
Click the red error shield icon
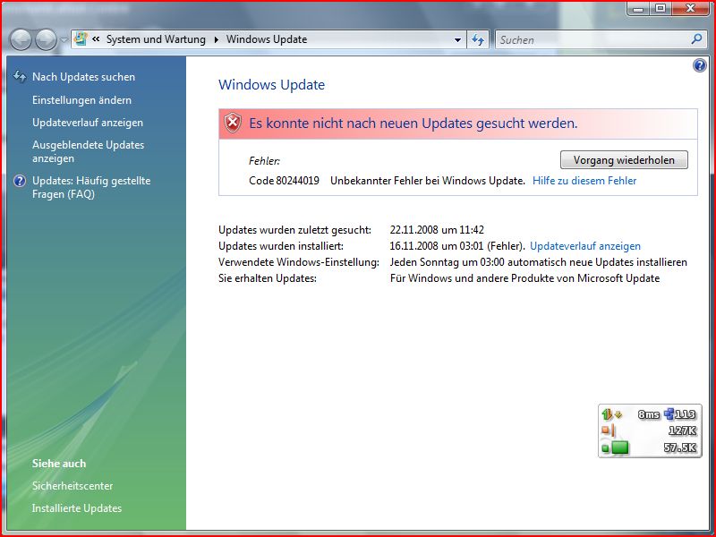click(x=233, y=124)
